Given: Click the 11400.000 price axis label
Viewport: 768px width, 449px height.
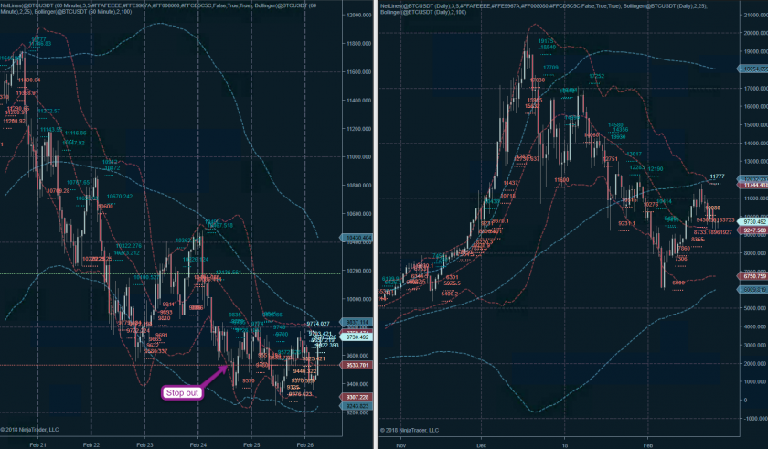Looking at the screenshot, I should (359, 101).
